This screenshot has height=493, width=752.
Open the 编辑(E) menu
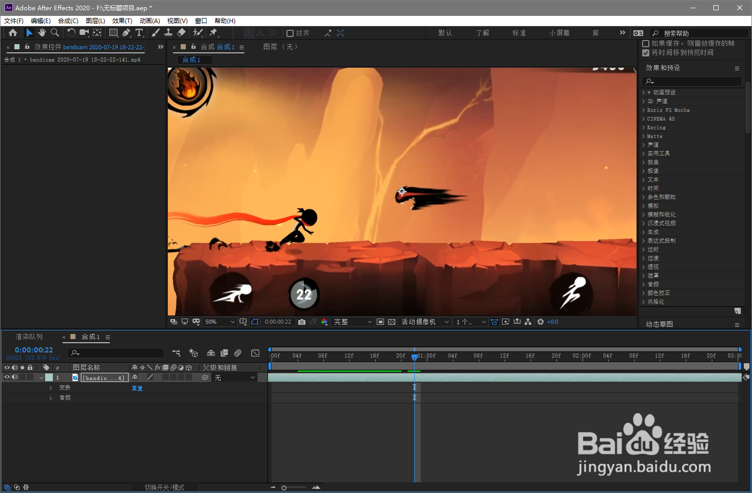coord(41,21)
